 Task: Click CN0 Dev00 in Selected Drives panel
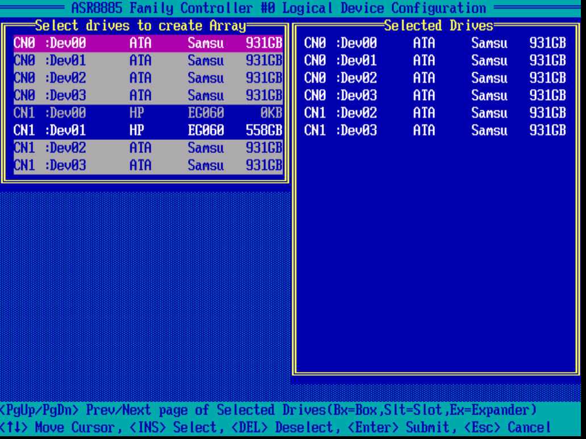[435, 43]
